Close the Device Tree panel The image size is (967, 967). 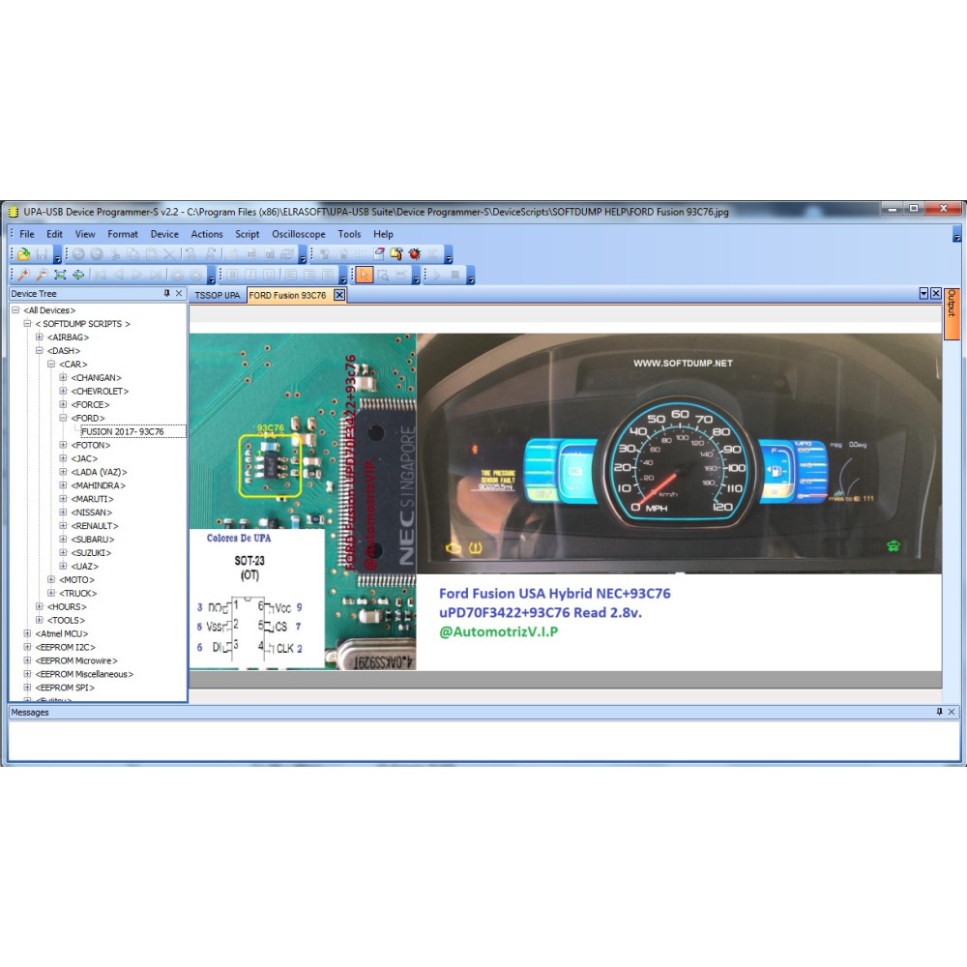(180, 294)
